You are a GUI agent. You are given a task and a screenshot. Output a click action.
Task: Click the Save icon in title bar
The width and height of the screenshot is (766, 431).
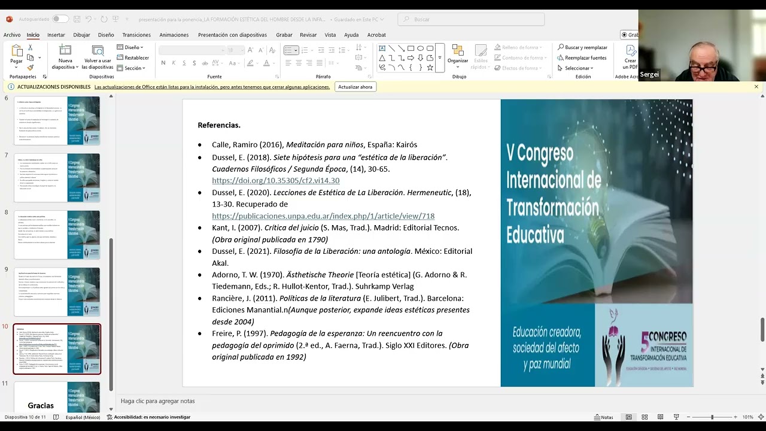pyautogui.click(x=75, y=19)
